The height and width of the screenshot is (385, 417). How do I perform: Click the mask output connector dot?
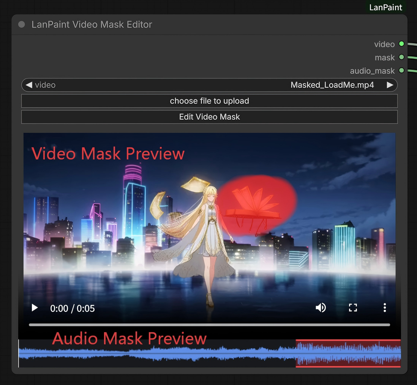click(x=401, y=57)
